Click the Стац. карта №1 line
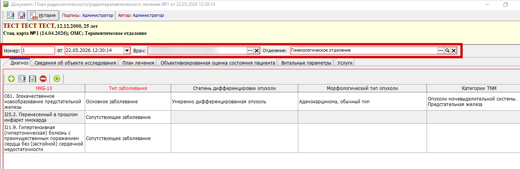Image resolution: width=520 pixels, height=169 pixels. tap(75, 33)
